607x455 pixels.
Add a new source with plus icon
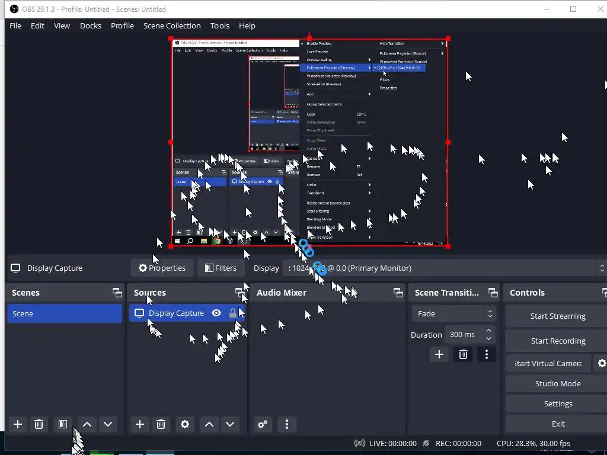[140, 424]
